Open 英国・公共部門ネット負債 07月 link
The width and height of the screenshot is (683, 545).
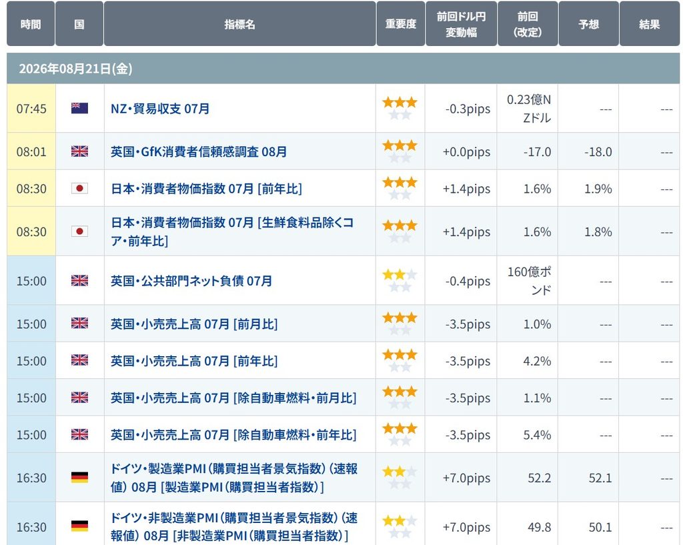(191, 281)
